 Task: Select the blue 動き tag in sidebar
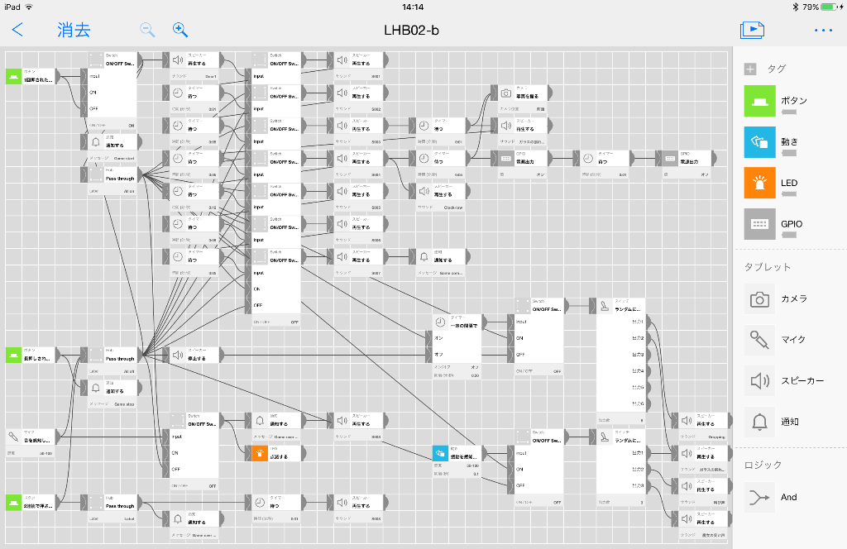click(x=759, y=142)
